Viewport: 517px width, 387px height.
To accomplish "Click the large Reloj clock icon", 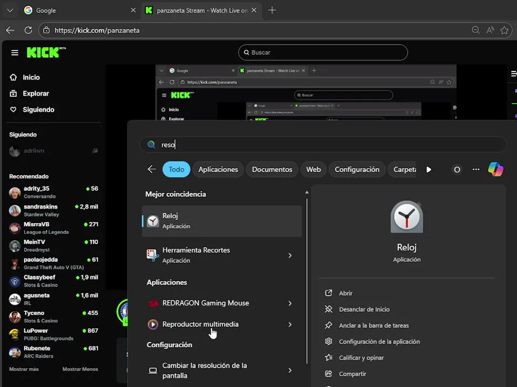I will pyautogui.click(x=407, y=217).
